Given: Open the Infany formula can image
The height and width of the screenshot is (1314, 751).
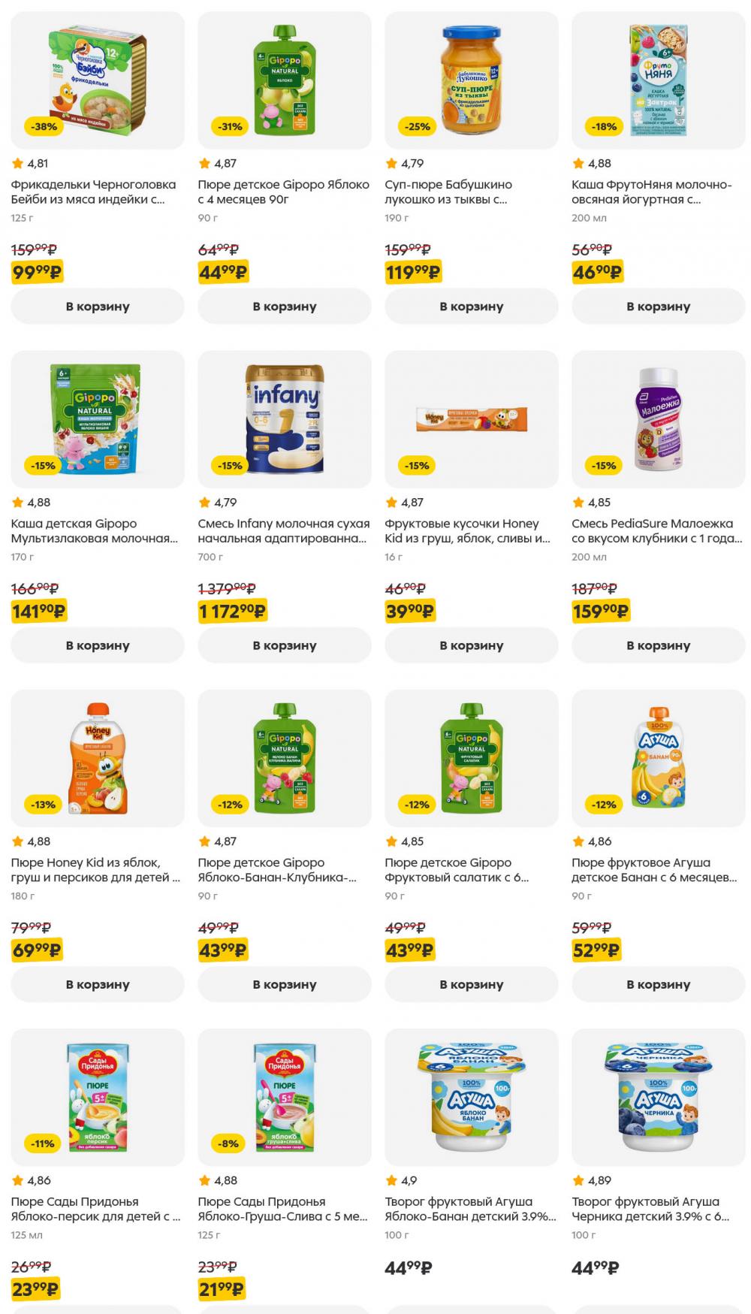Looking at the screenshot, I should coord(285,419).
